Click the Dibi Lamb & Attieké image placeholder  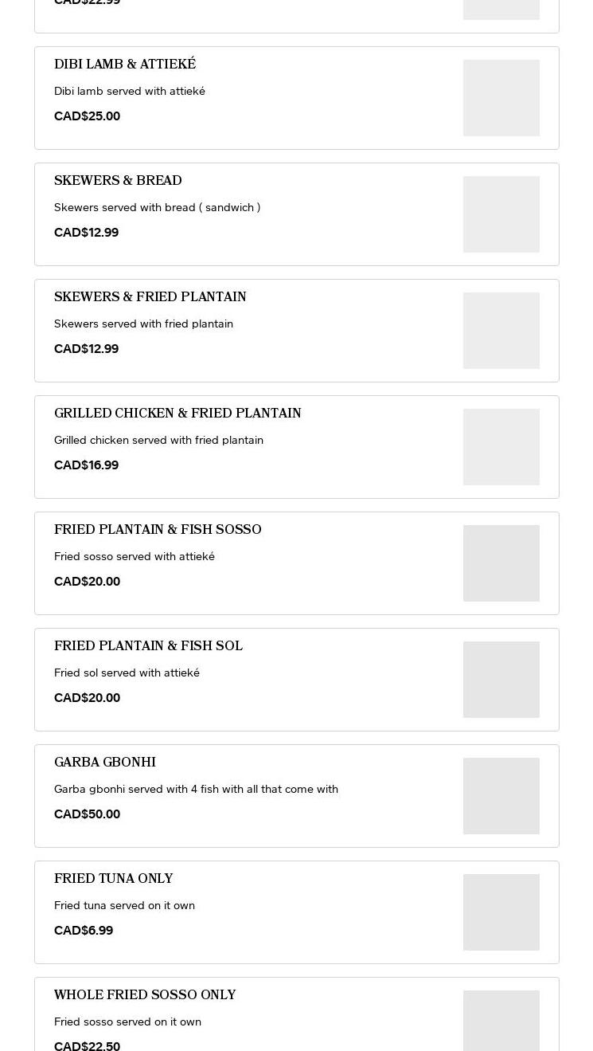point(501,98)
